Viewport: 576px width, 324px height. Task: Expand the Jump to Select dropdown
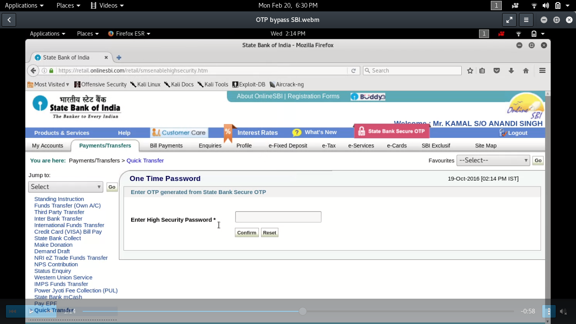(x=66, y=187)
